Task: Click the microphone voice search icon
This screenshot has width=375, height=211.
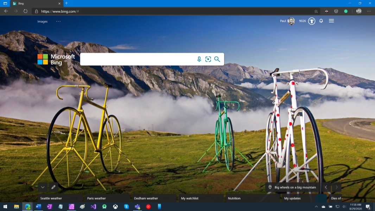Action: (199, 59)
